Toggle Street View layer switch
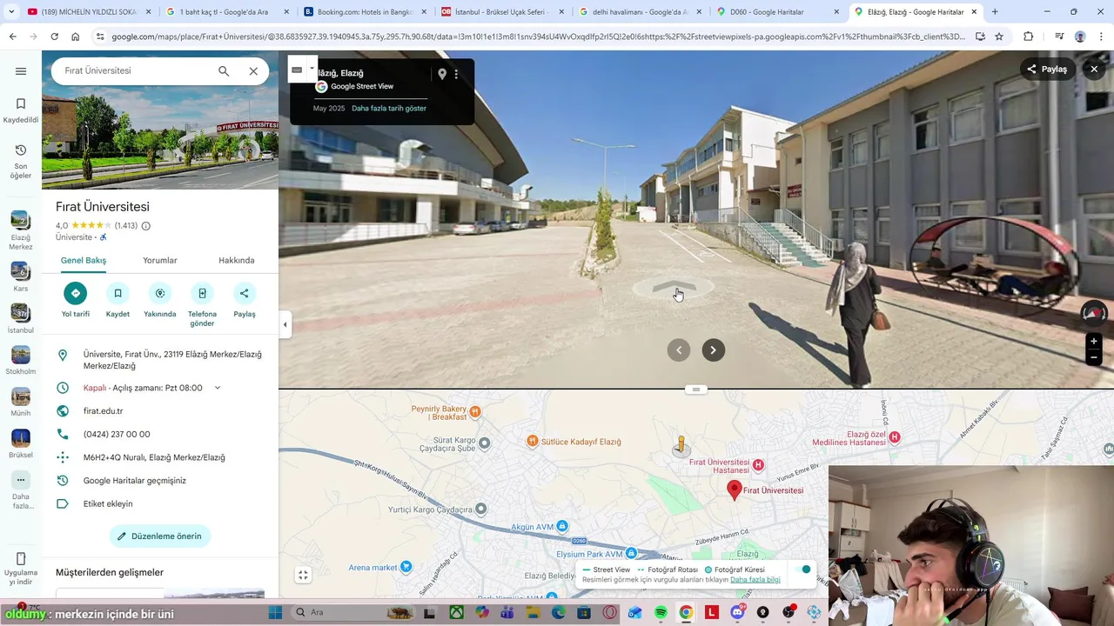Viewport: 1114px width, 626px height. coord(804,569)
